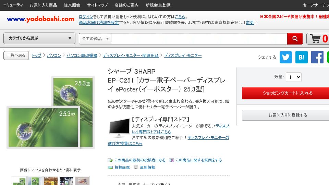329x185 pixels.
Task: Click the 投稿画像 link
Action: coord(122,168)
